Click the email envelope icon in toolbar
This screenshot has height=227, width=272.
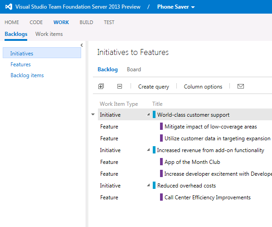click(241, 86)
